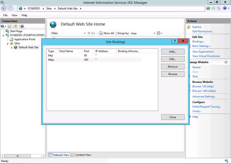Click the Back navigation arrow
Viewport: 231px width, 164px height.
[x=4, y=9]
